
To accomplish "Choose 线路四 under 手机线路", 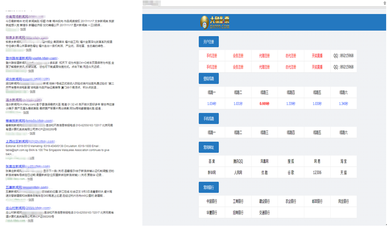I will 291,133.
